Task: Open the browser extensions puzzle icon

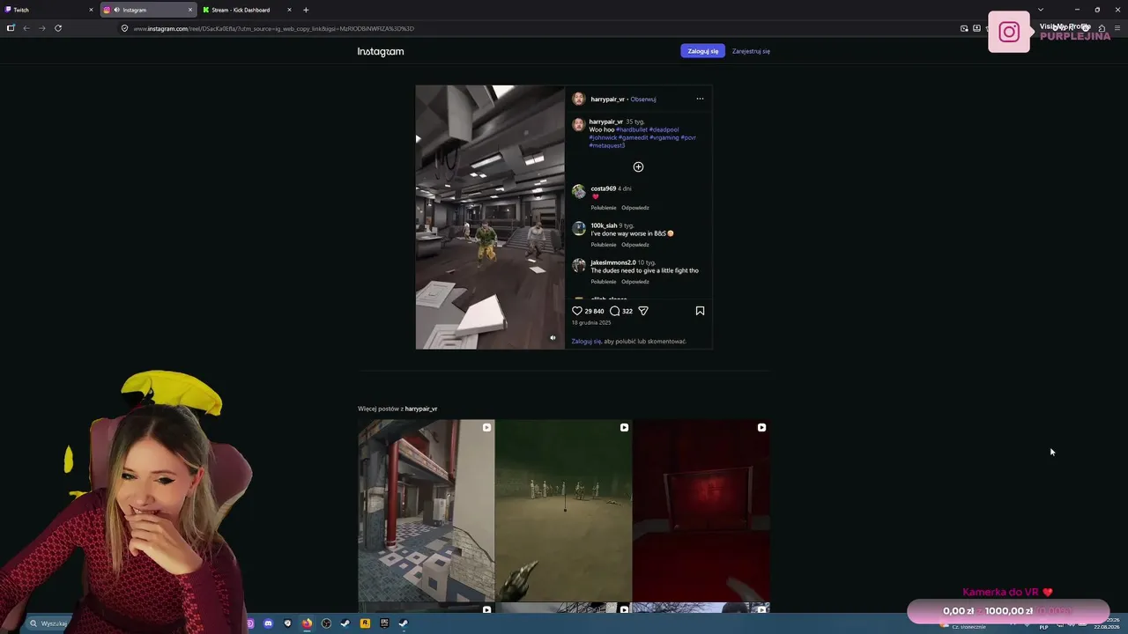Action: (x=1102, y=28)
